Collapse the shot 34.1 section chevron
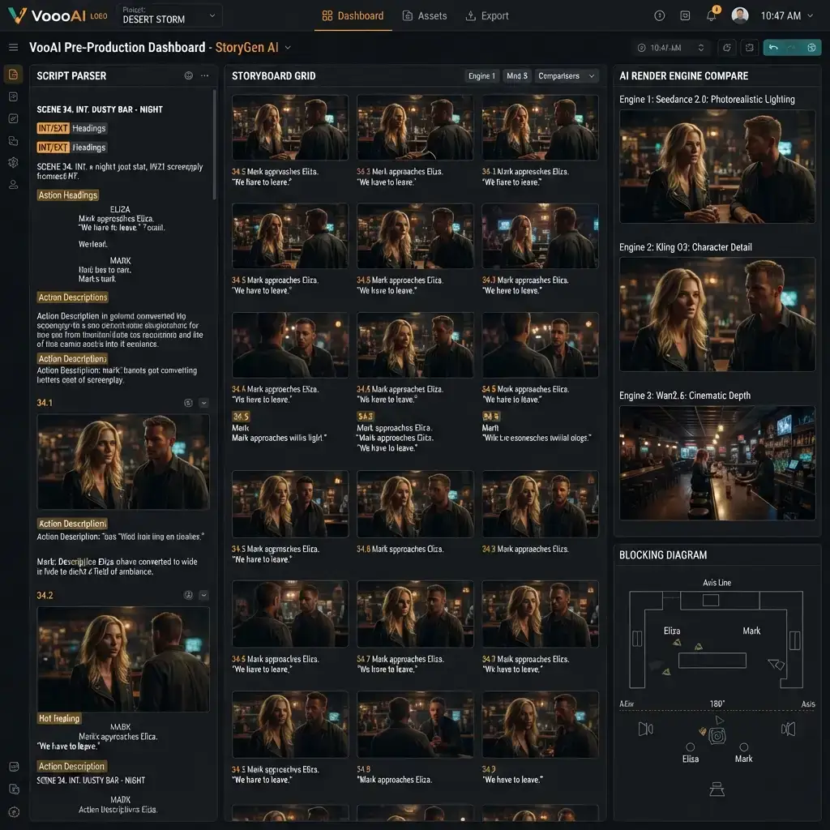This screenshot has width=830, height=830. pos(203,403)
